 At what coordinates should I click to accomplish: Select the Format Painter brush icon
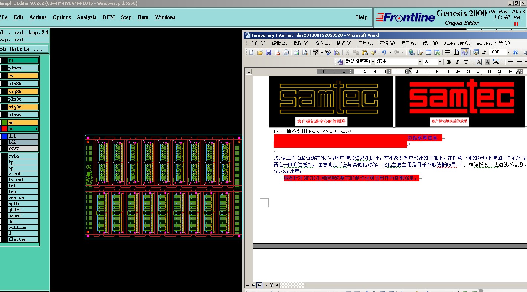373,52
